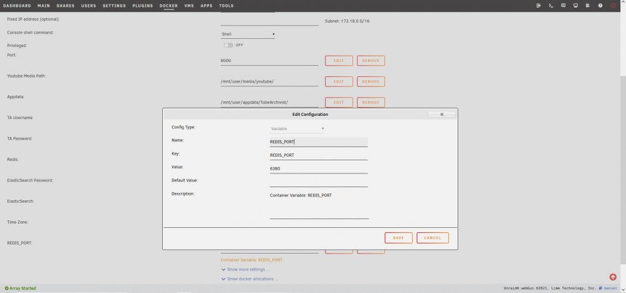This screenshot has height=293, width=626.
Task: Open the Users menu
Action: [89, 6]
